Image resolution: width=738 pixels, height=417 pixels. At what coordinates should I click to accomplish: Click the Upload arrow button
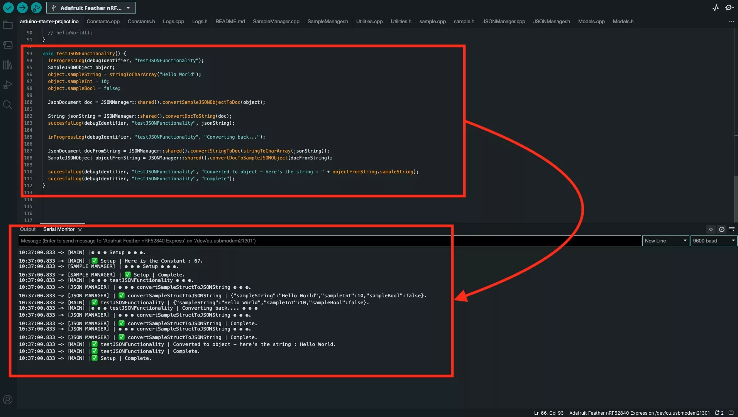coord(22,8)
